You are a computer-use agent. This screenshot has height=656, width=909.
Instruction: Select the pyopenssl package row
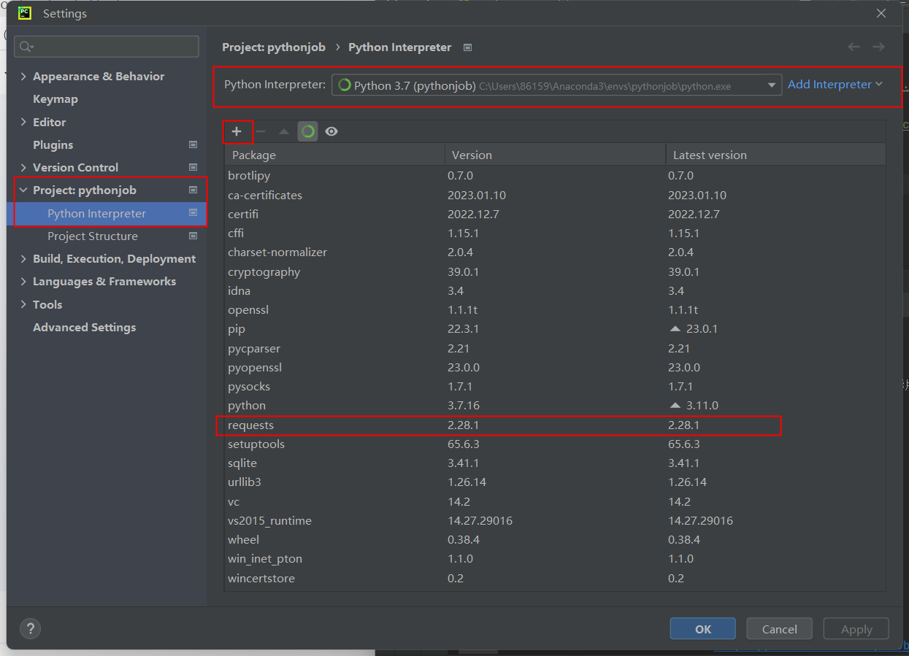point(555,367)
